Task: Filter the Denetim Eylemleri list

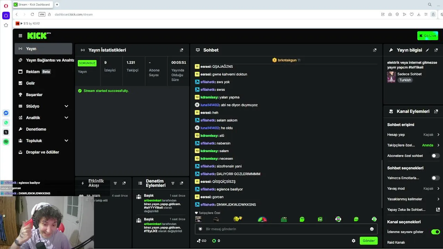Action: pos(173,183)
